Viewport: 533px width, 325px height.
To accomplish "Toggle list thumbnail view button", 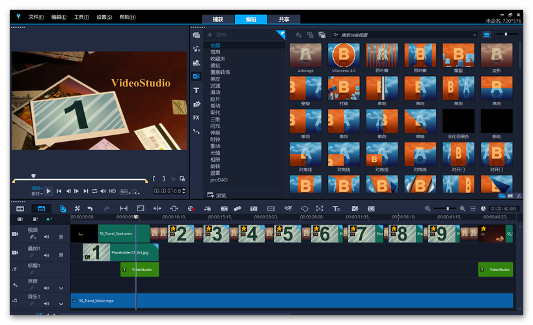I will [x=486, y=34].
